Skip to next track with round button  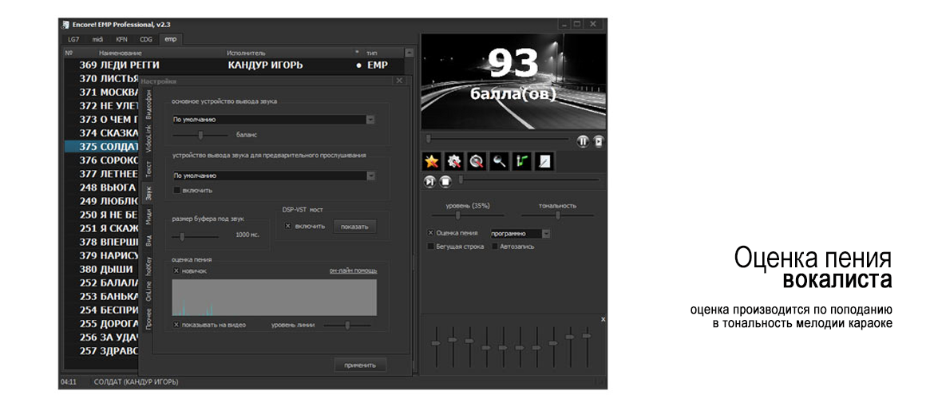[x=430, y=182]
